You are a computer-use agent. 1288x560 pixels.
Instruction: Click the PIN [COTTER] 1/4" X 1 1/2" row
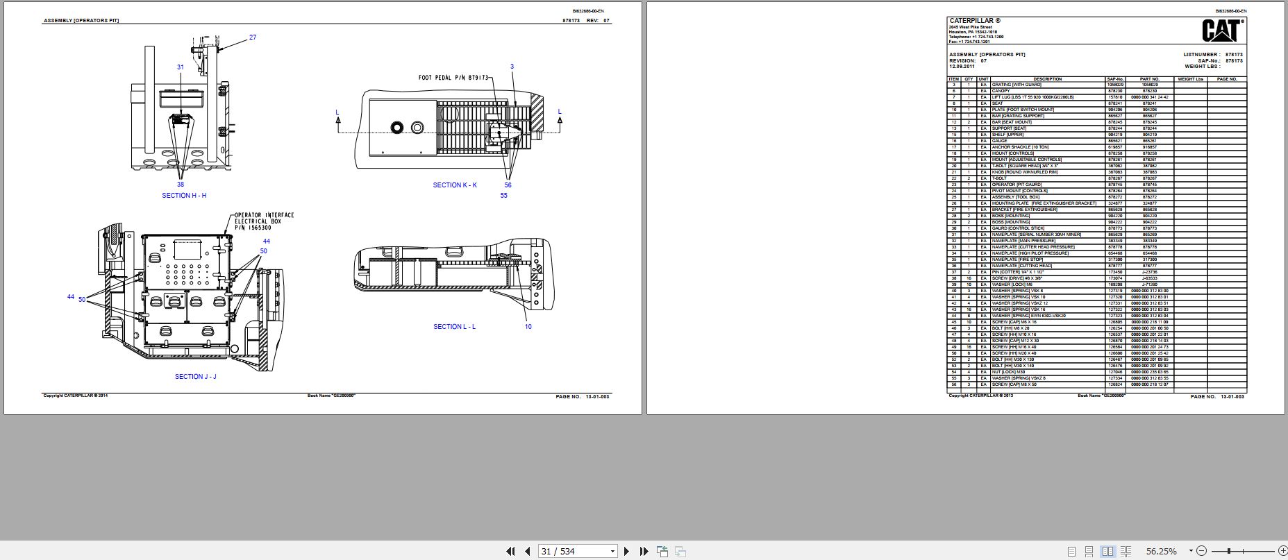tap(1097, 272)
